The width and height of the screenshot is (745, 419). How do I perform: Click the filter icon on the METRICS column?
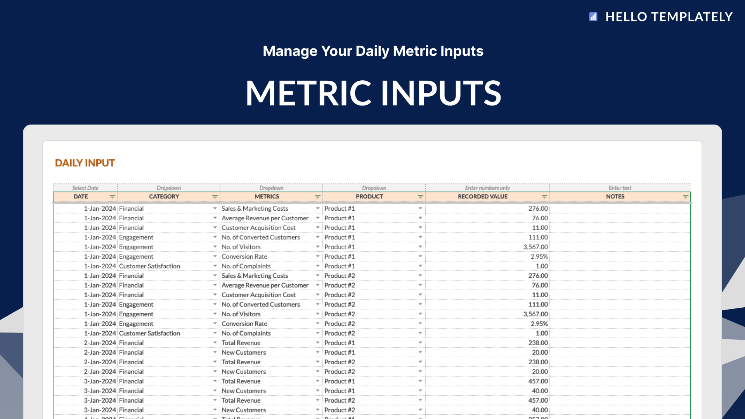(318, 197)
